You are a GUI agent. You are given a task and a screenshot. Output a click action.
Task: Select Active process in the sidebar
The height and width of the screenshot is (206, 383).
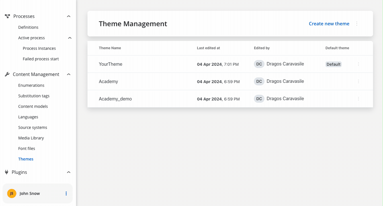point(31,38)
